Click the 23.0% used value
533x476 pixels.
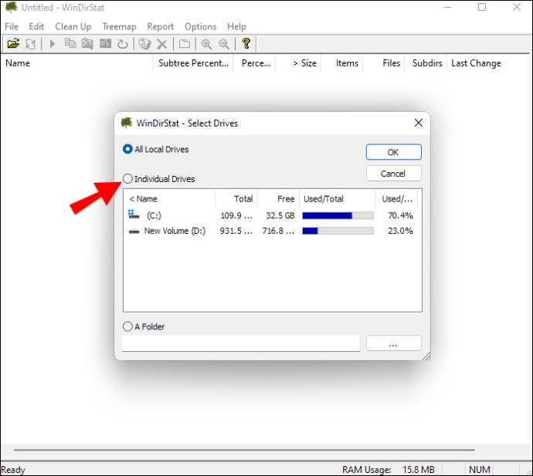pyautogui.click(x=400, y=231)
